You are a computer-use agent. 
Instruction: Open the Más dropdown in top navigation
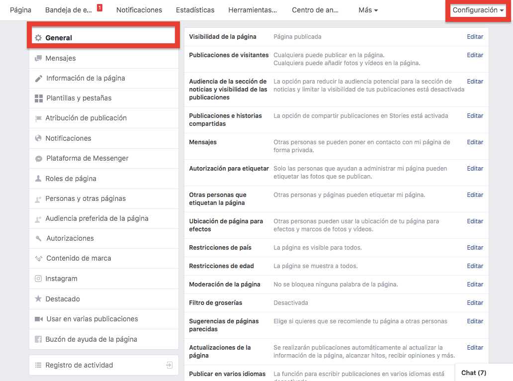368,10
